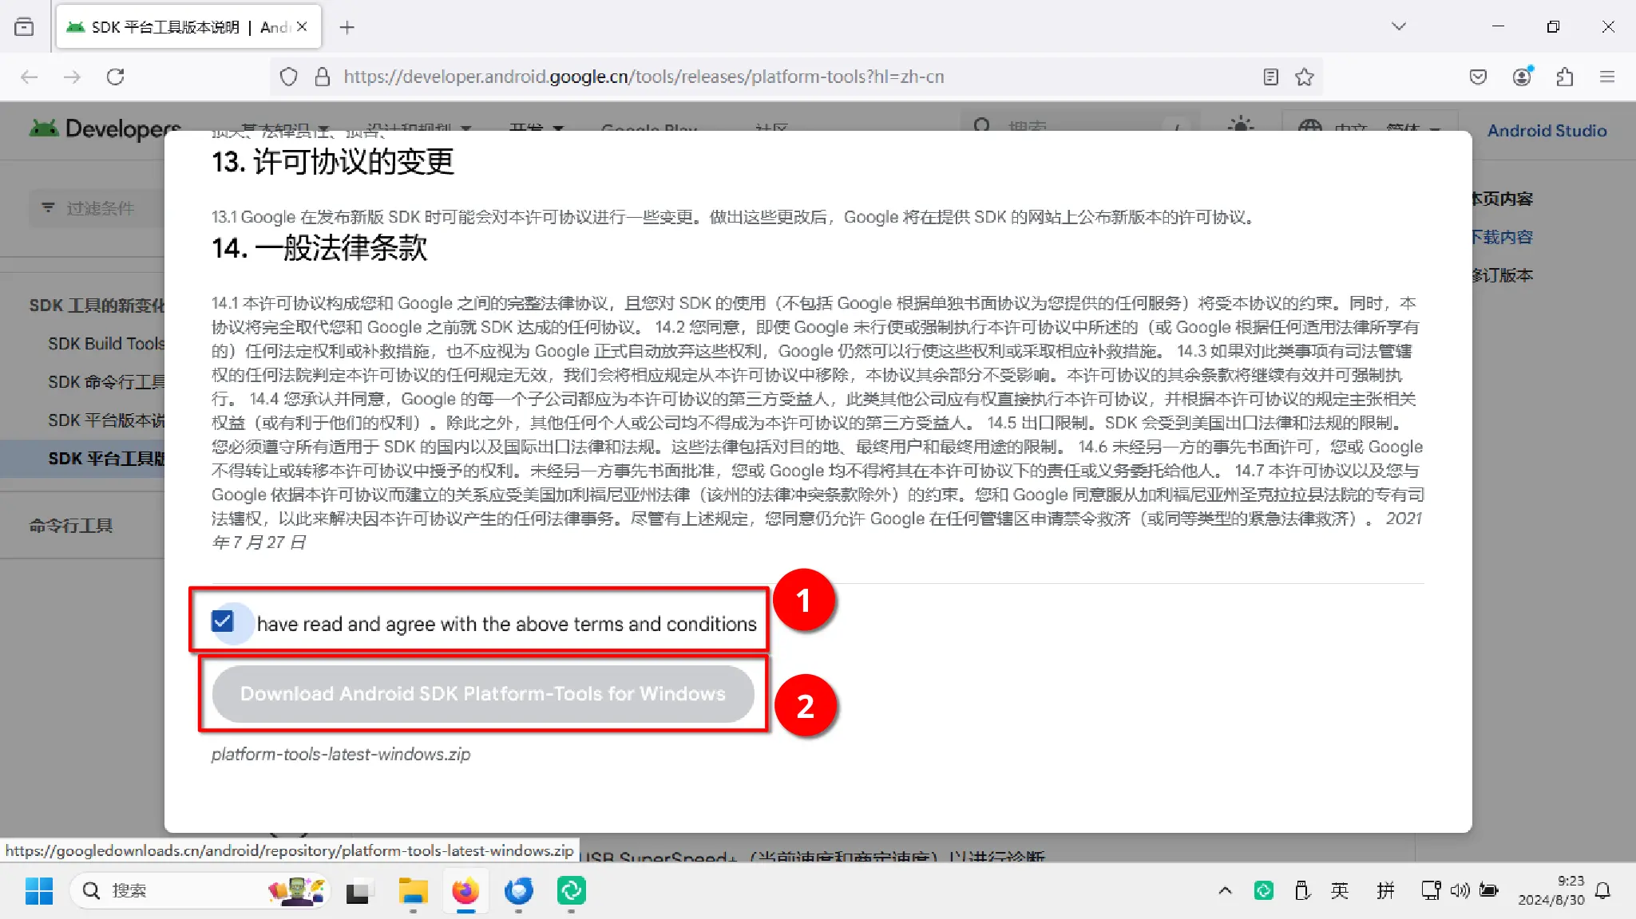
Task: Open the Firefox account icon
Action: (1523, 77)
